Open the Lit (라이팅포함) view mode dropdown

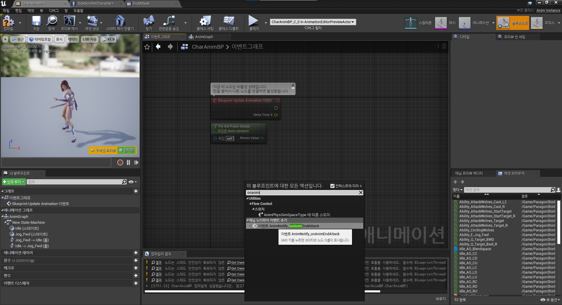40,39
